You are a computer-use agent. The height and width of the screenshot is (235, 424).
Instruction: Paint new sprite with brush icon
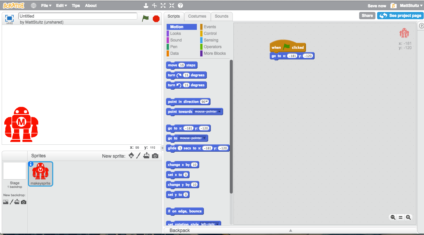coord(139,156)
